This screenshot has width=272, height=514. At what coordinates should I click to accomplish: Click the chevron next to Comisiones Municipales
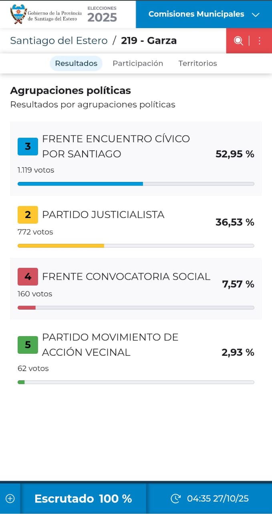point(256,15)
